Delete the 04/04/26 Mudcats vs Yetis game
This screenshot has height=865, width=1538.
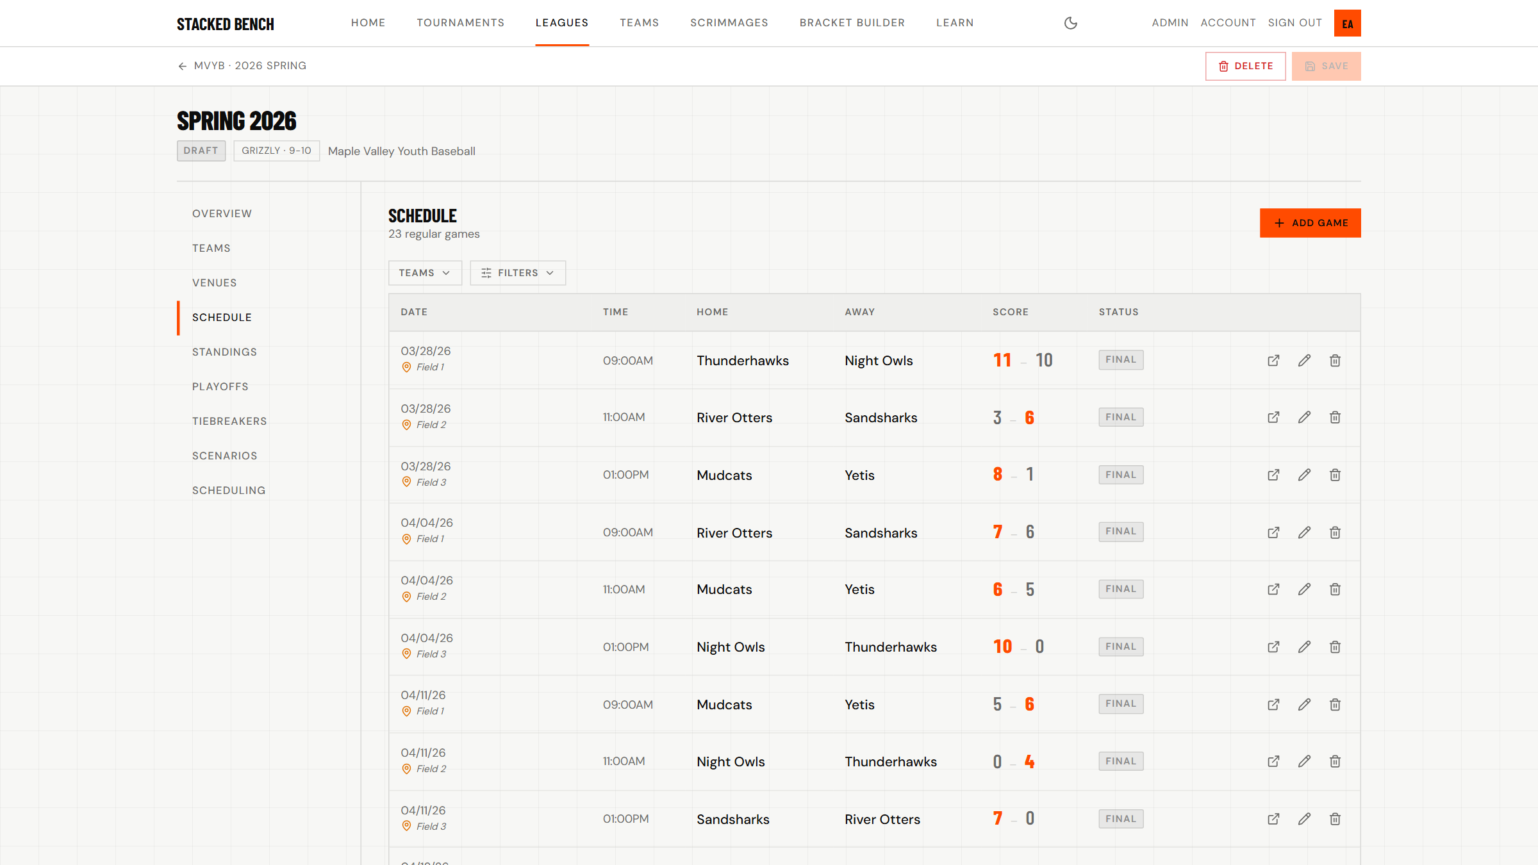pos(1335,589)
